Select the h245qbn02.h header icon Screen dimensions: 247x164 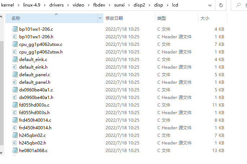tap(14, 143)
